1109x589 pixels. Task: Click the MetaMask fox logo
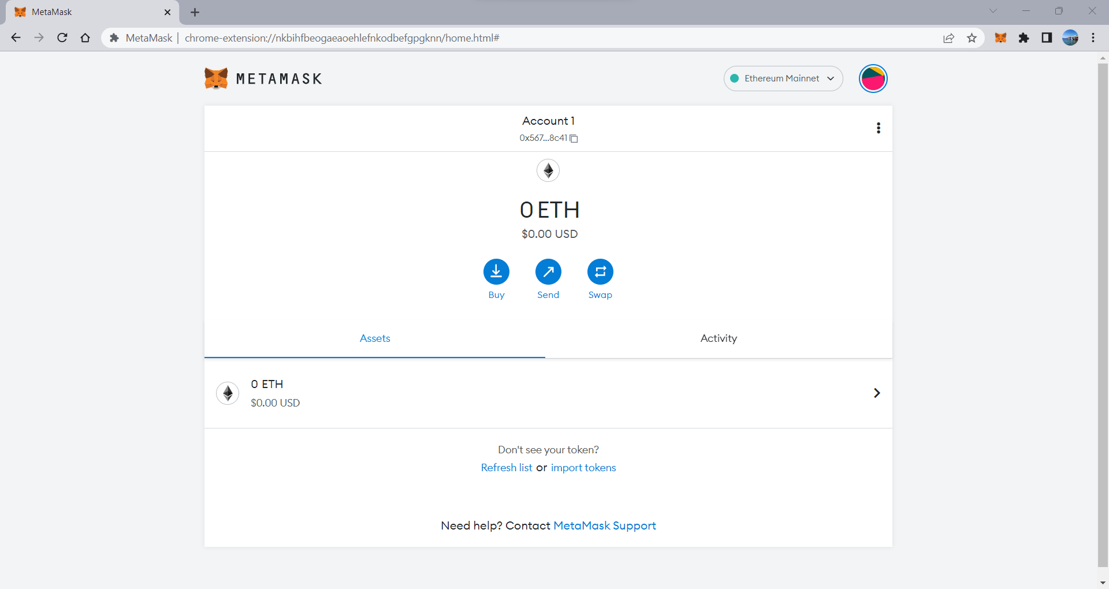[216, 79]
